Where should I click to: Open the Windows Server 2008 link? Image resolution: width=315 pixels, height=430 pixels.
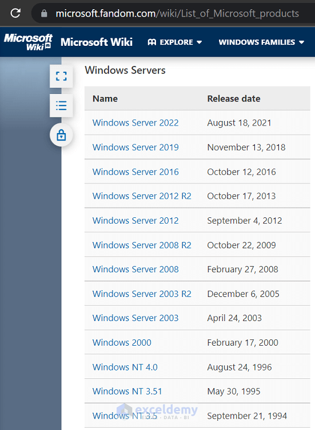135,269
